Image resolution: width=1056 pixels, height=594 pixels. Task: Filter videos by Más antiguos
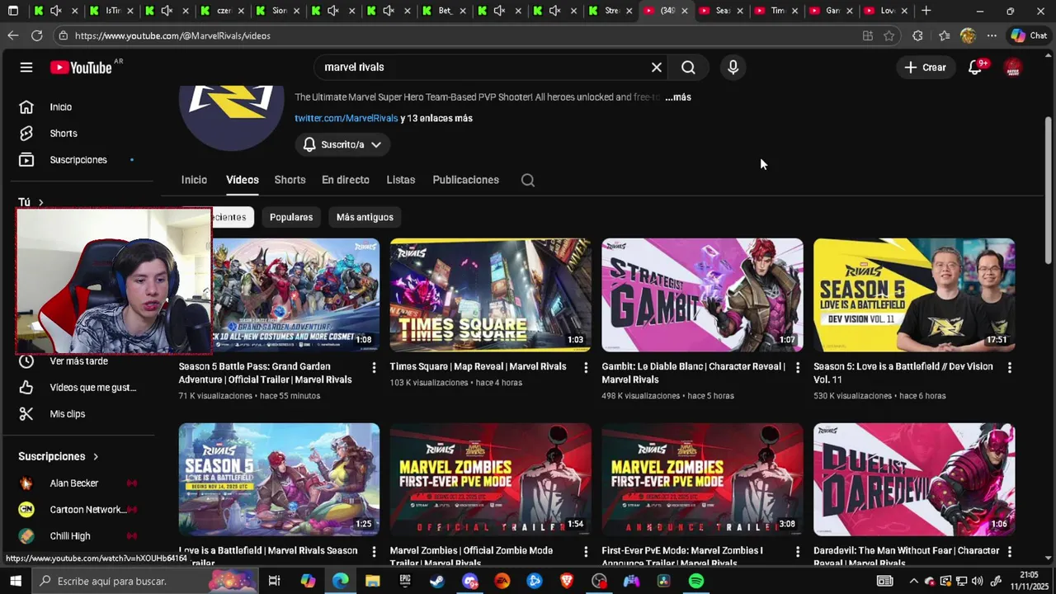point(365,217)
